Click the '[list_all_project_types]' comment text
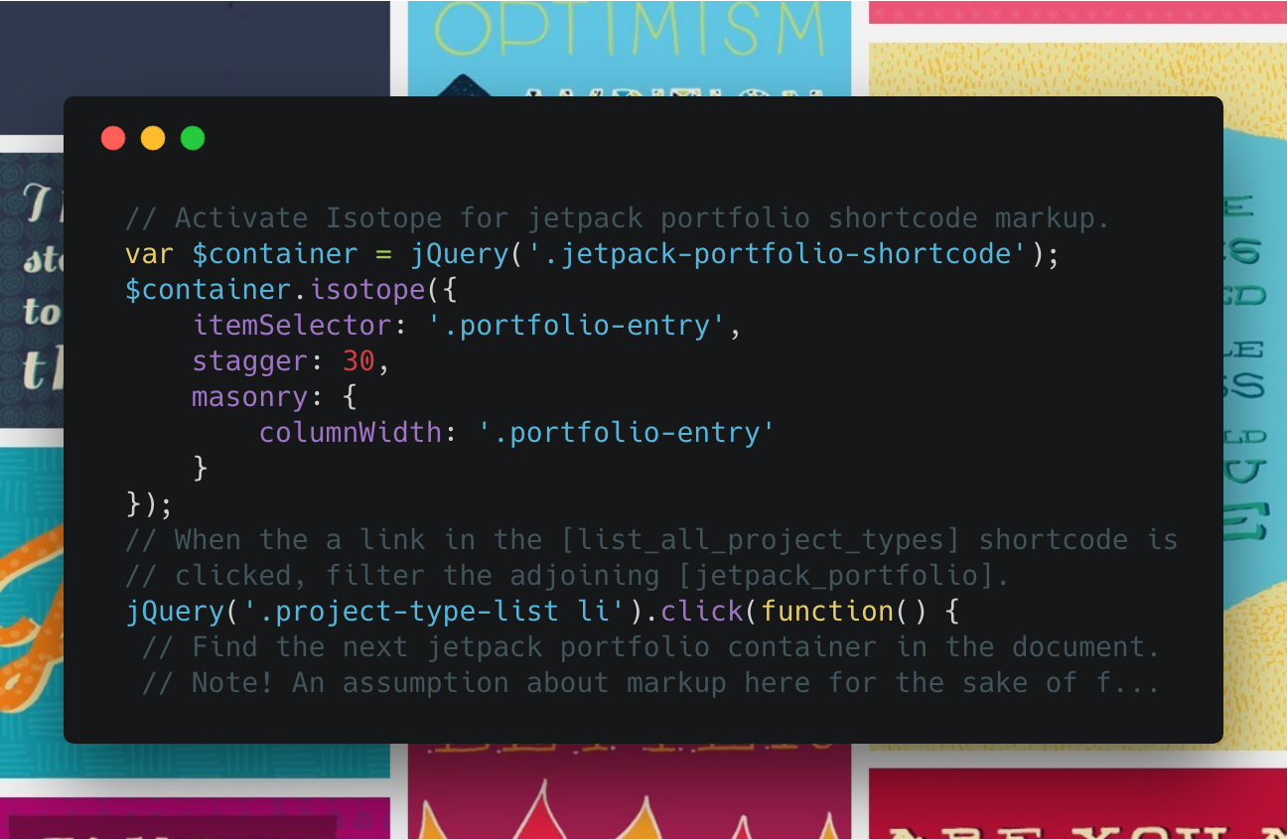Image resolution: width=1287 pixels, height=840 pixels. coord(761,540)
